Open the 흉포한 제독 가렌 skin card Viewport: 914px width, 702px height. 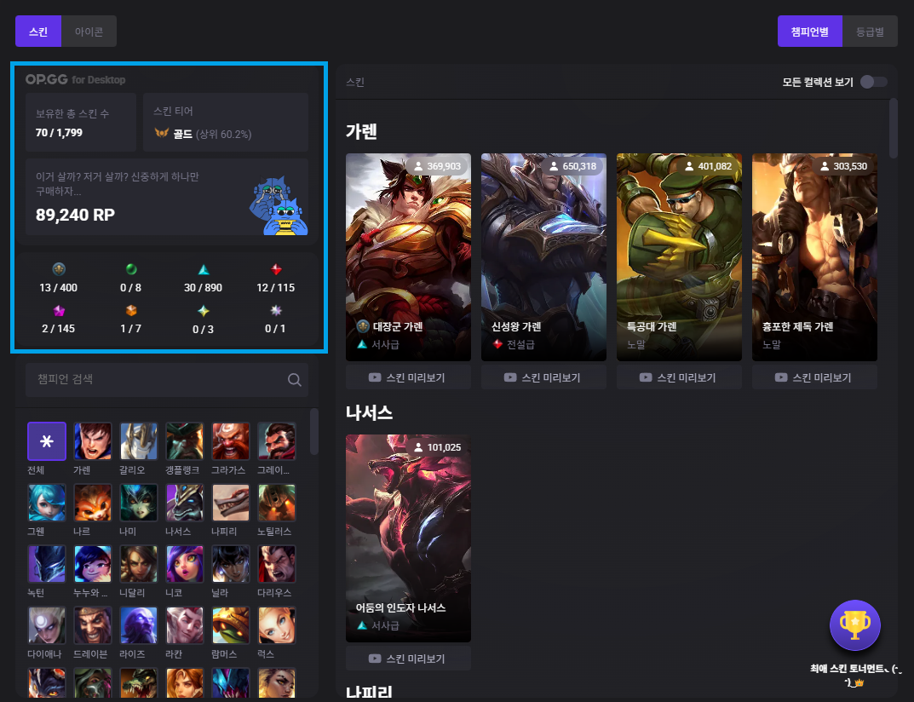[x=814, y=257]
